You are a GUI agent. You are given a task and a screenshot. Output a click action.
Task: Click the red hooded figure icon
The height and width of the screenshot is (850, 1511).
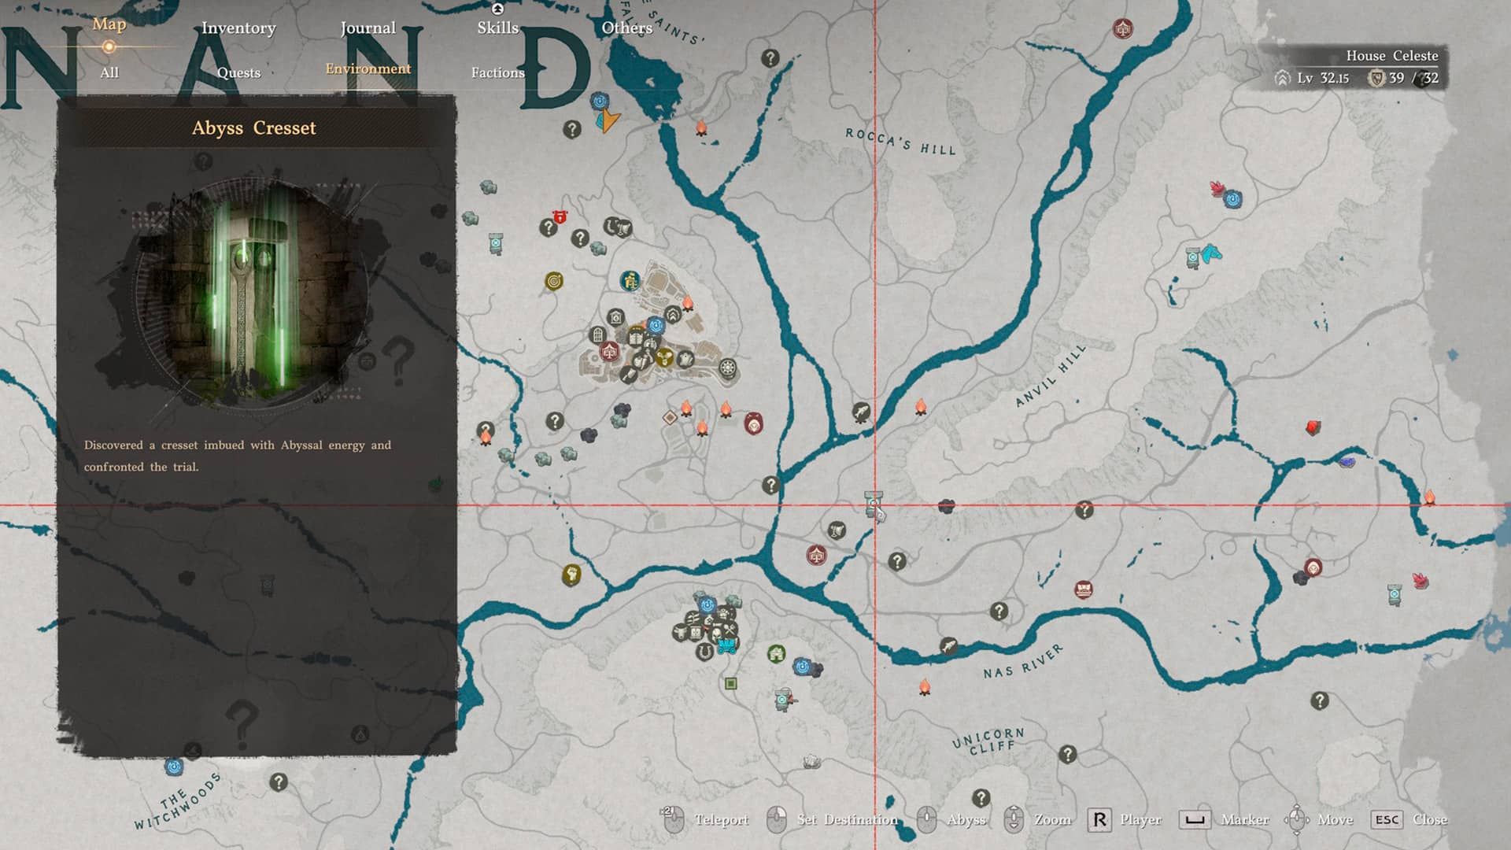tap(753, 424)
